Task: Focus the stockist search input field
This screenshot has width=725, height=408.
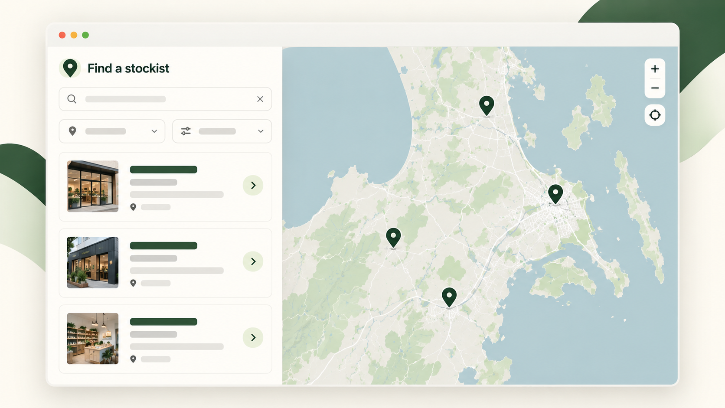Action: (165, 99)
